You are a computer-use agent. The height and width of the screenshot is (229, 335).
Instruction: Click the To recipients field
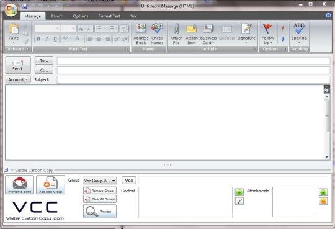tap(194, 61)
